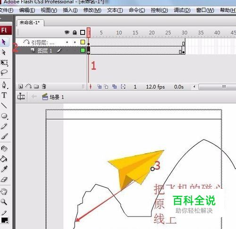Click 场景 1 scene link

coord(53,97)
